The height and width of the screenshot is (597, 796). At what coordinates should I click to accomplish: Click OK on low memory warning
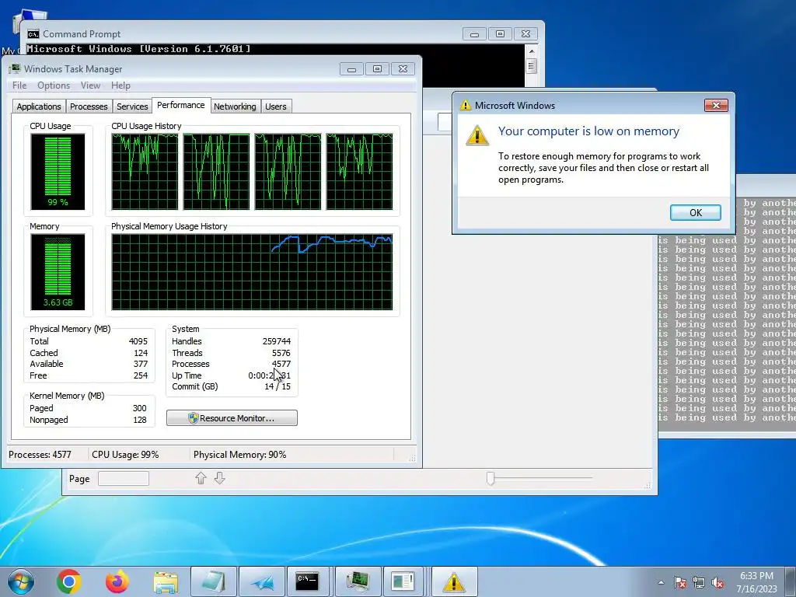point(696,213)
